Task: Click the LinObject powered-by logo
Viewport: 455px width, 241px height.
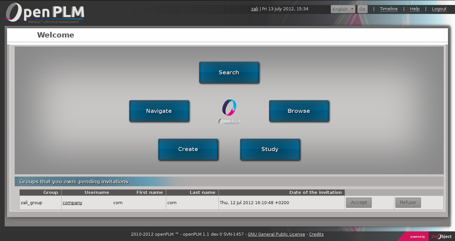Action: pos(439,235)
